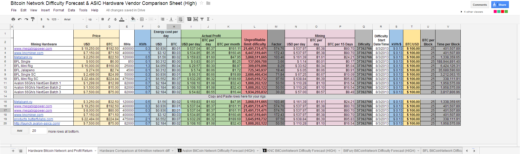
Task: Open the font size 10 dropdown
Action: (93, 19)
